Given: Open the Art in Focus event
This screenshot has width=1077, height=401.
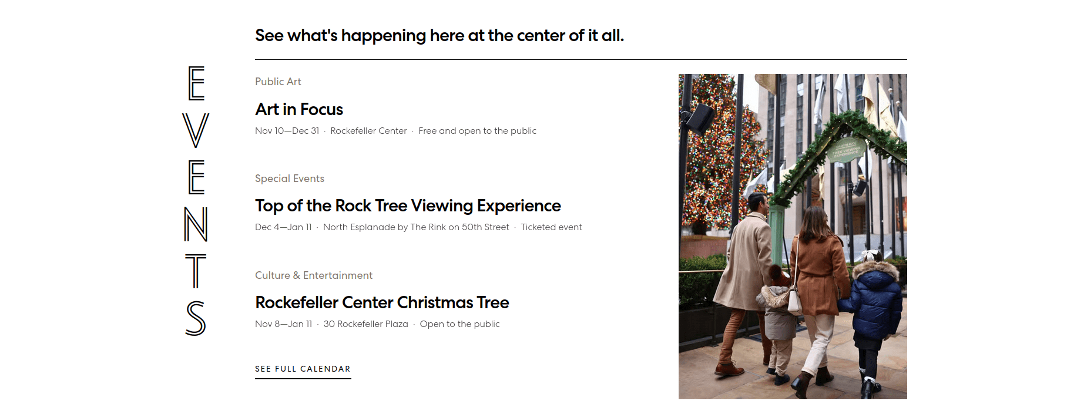Looking at the screenshot, I should click(299, 110).
